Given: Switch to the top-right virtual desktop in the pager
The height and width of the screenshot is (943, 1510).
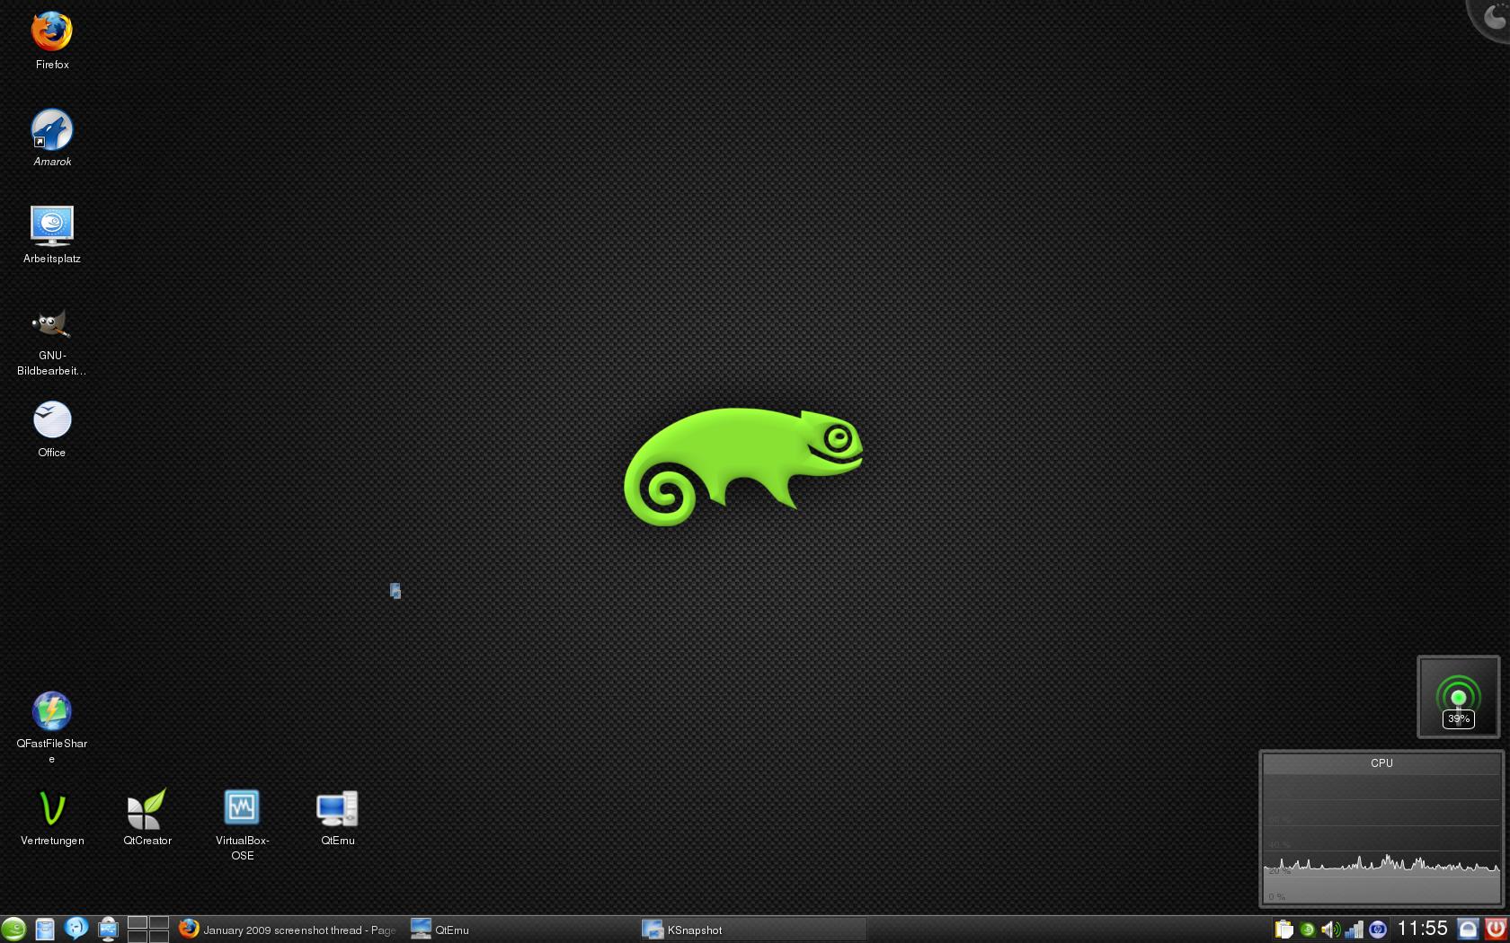Looking at the screenshot, I should (x=159, y=922).
